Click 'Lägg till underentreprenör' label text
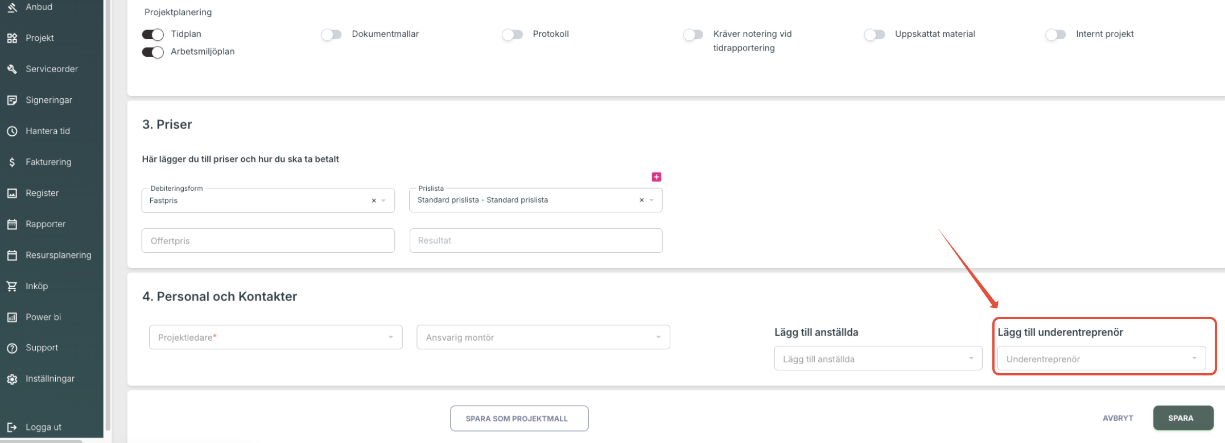Image resolution: width=1225 pixels, height=443 pixels. tap(1060, 332)
